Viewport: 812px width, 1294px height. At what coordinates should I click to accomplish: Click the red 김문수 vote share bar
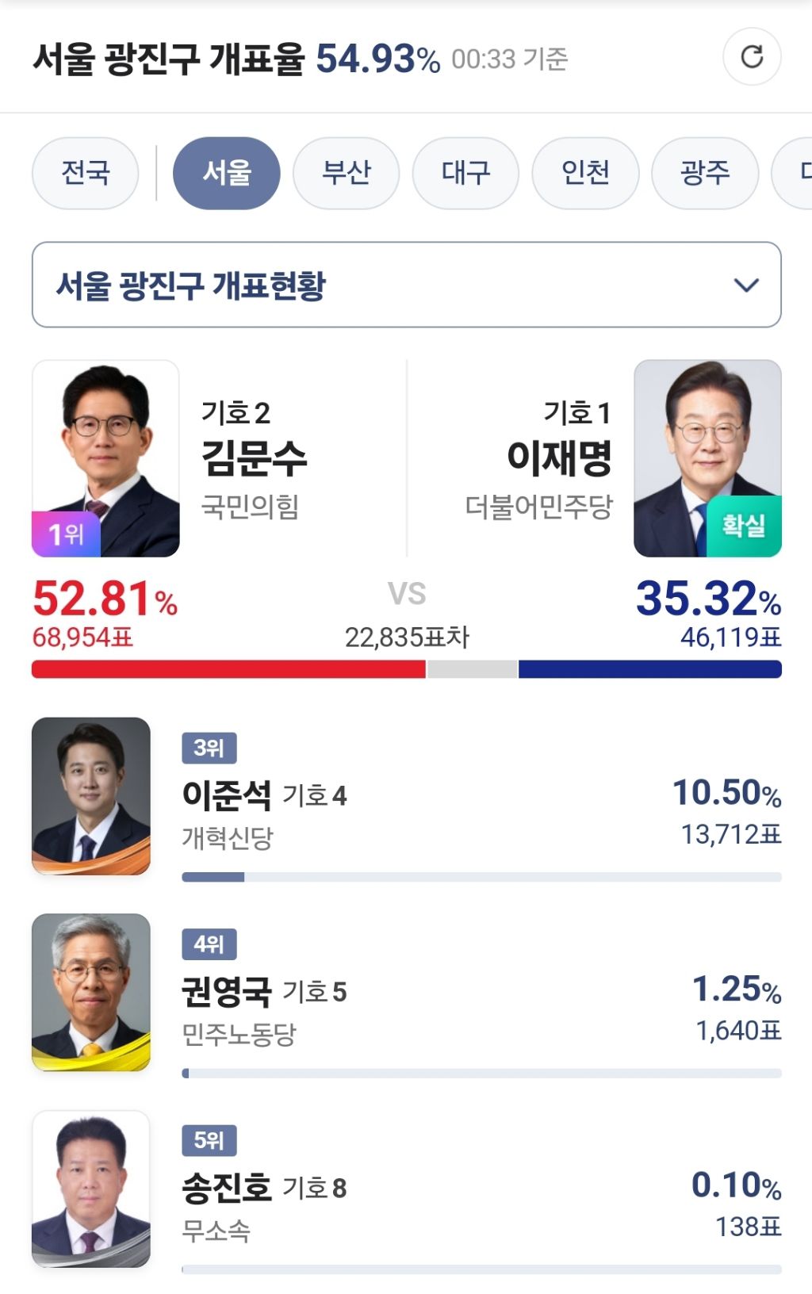228,669
